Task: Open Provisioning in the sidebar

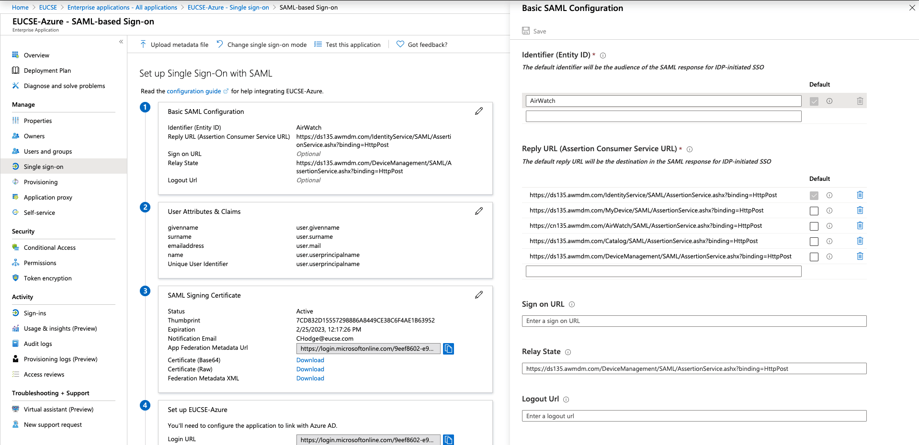Action: (41, 182)
